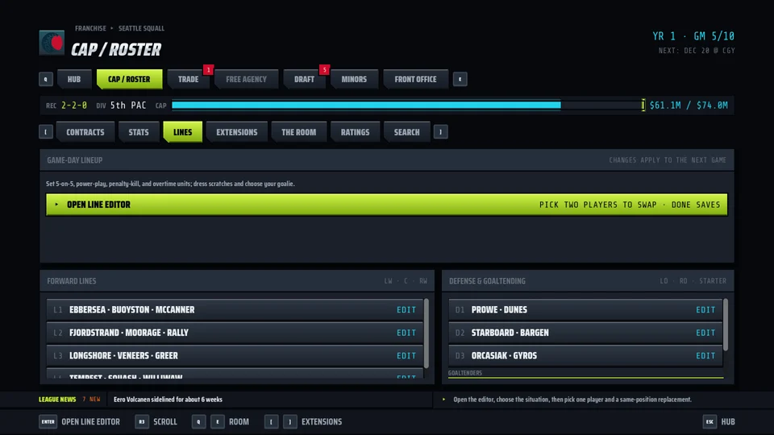Viewport: 774px width, 435px height.
Task: Click the Q key icon beside ROOM hint
Action: tap(198, 421)
